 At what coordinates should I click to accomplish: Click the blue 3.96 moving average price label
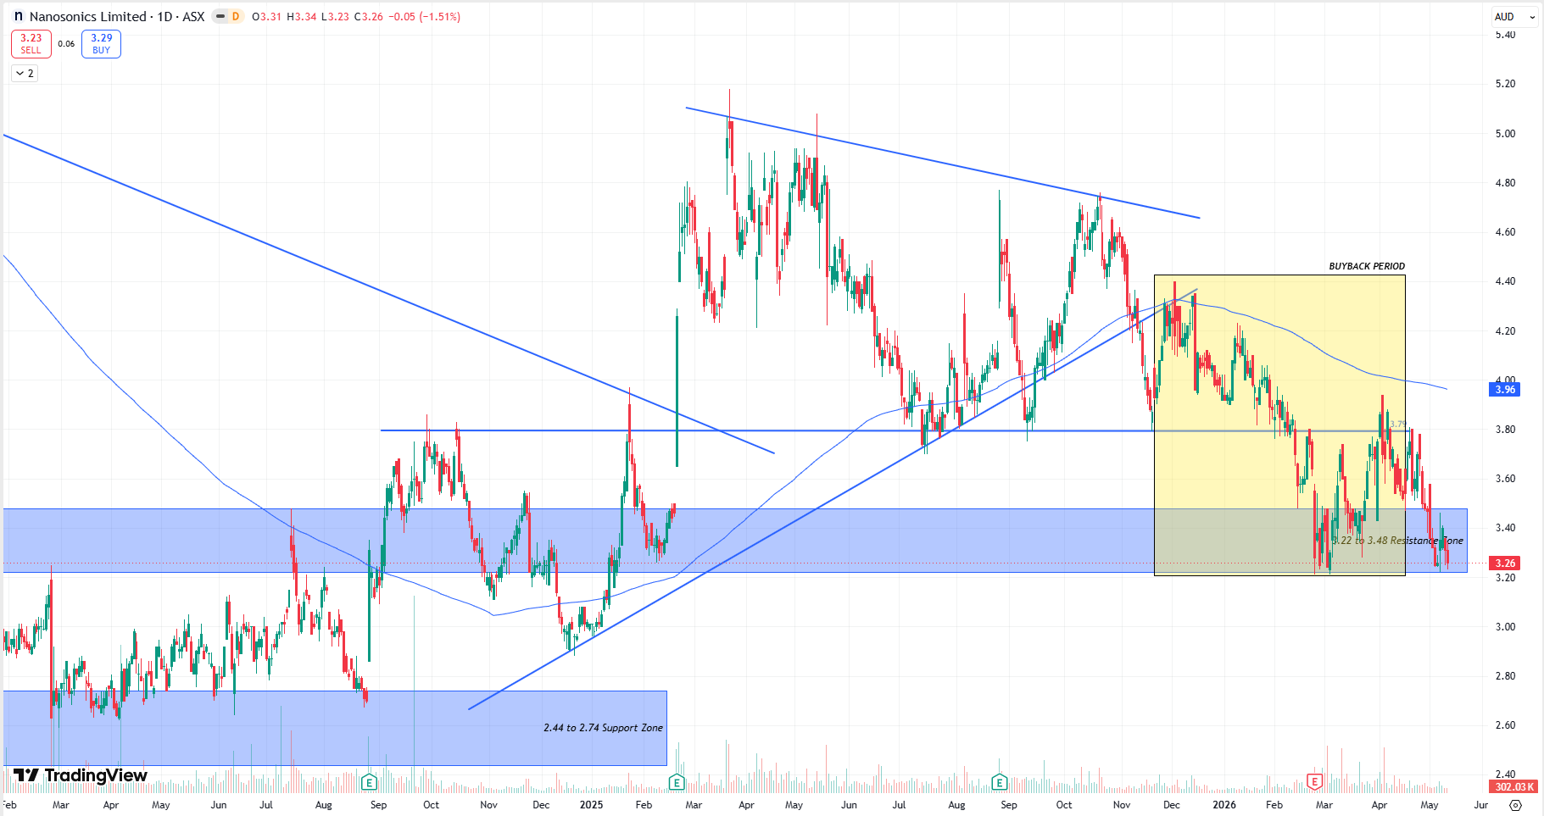[x=1505, y=390]
